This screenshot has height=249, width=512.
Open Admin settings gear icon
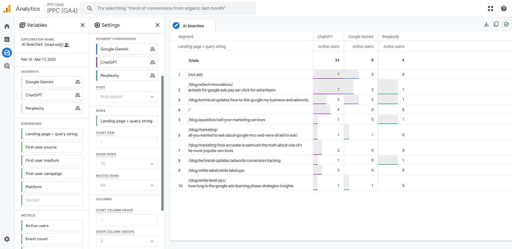click(7, 239)
